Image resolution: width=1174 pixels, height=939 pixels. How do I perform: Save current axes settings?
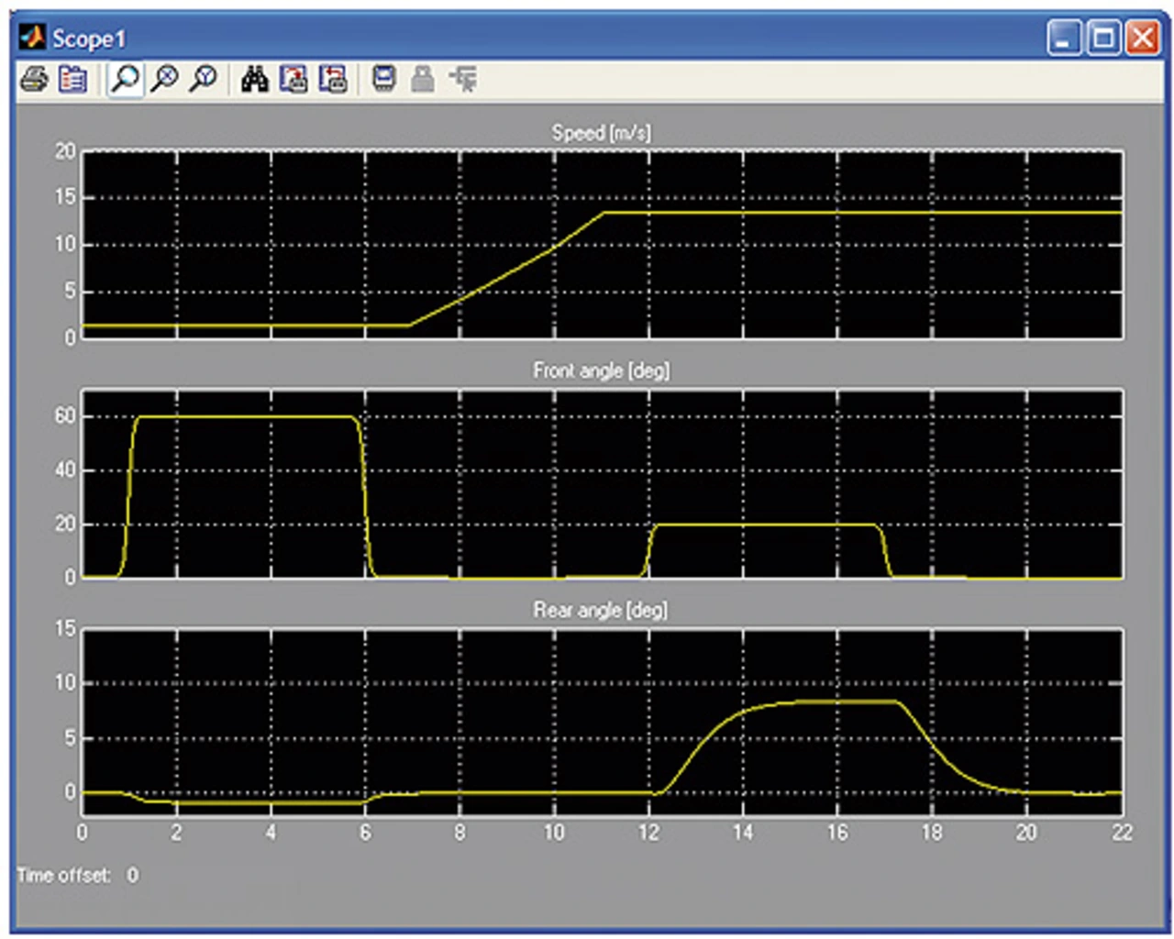(293, 80)
